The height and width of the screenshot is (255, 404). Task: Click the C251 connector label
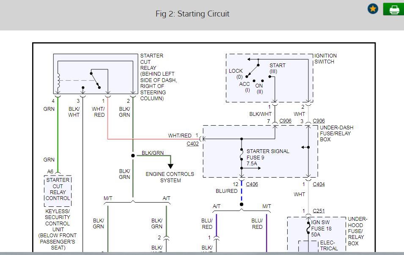point(319,211)
